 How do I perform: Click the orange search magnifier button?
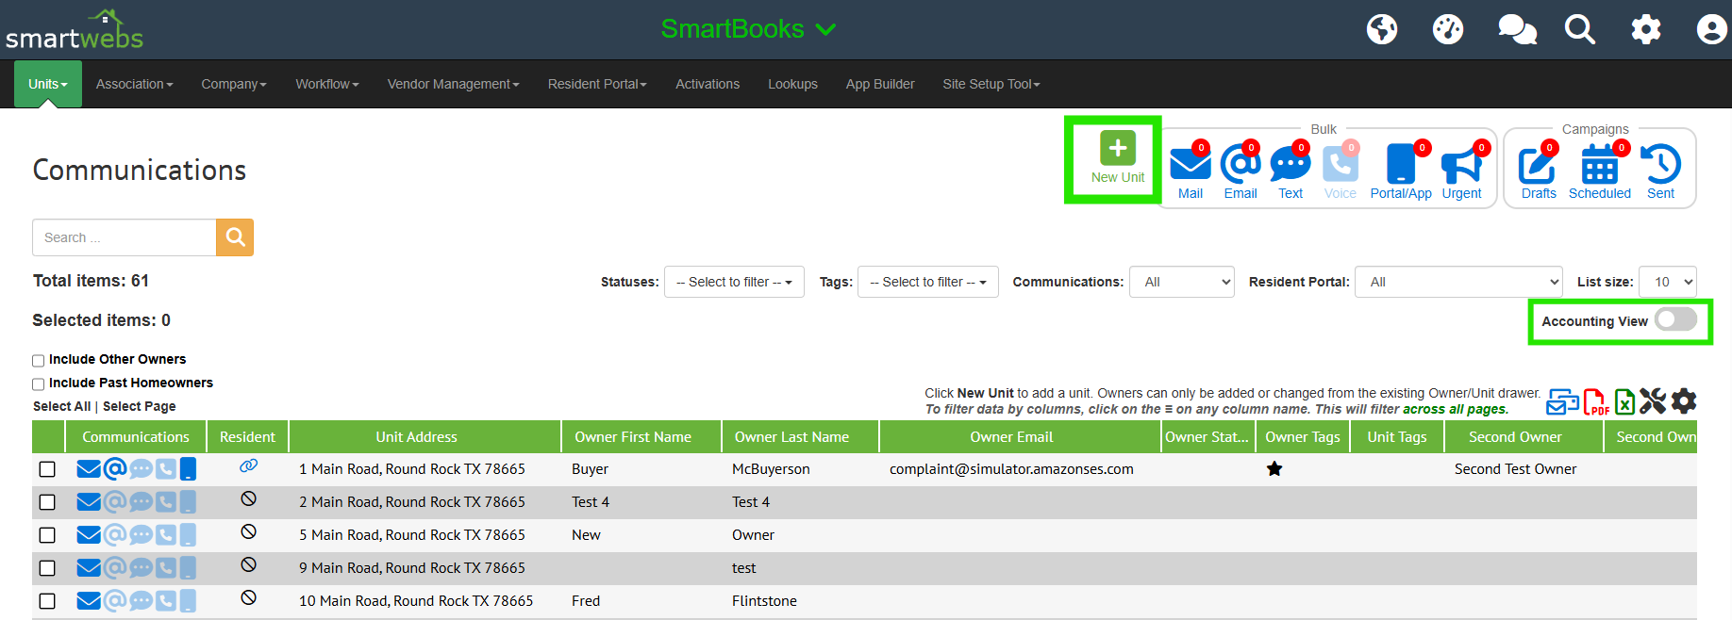coord(235,237)
